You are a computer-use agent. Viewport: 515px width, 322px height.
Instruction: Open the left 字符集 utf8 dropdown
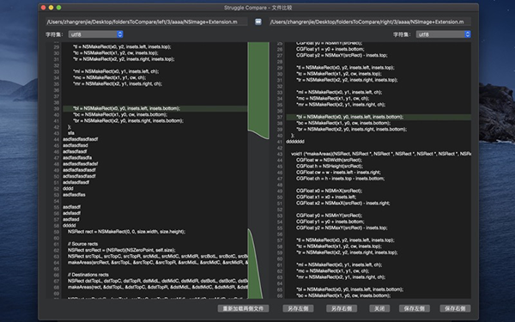(x=95, y=34)
